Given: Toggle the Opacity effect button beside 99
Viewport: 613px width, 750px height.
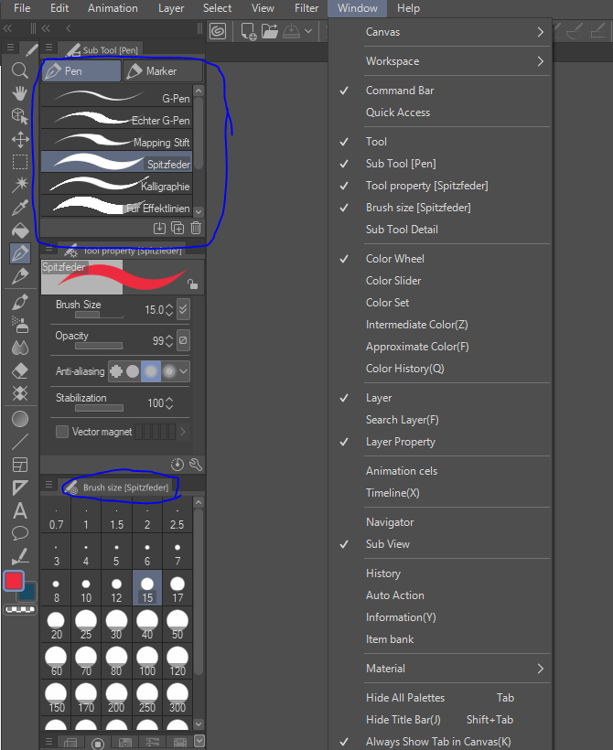Looking at the screenshot, I should pos(182,340).
